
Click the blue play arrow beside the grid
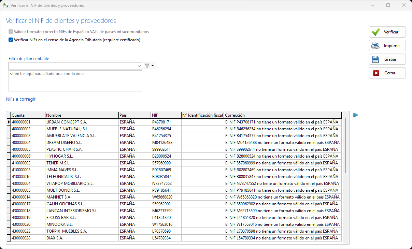click(356, 115)
